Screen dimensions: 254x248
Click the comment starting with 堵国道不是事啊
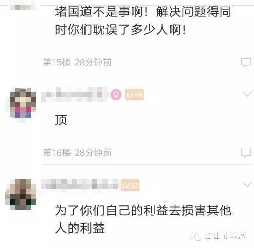pos(143,20)
